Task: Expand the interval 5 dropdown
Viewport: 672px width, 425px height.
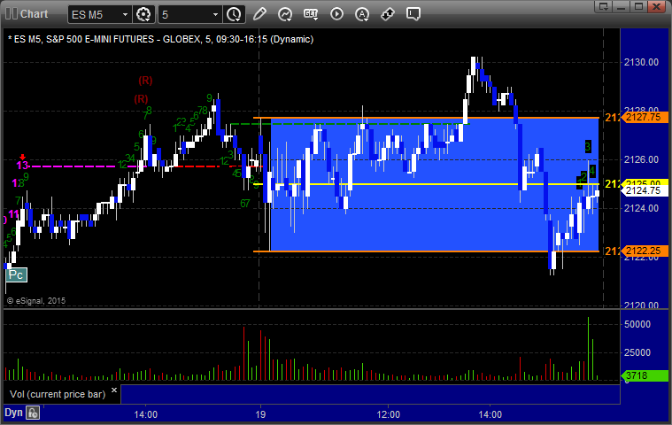Action: [215, 14]
